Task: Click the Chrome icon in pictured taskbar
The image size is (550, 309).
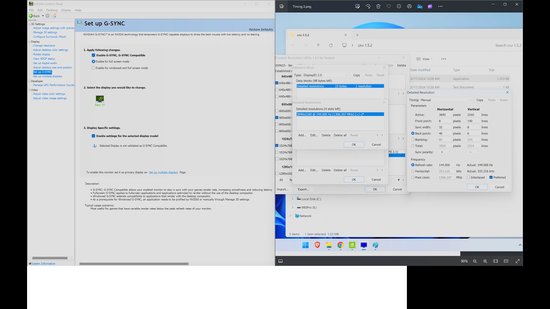Action: point(340,245)
